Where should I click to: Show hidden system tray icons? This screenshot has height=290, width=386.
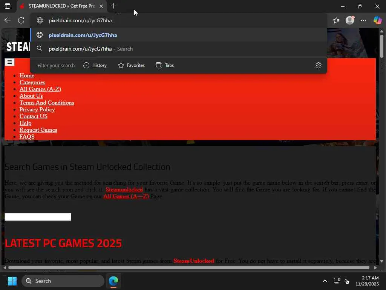(325, 281)
